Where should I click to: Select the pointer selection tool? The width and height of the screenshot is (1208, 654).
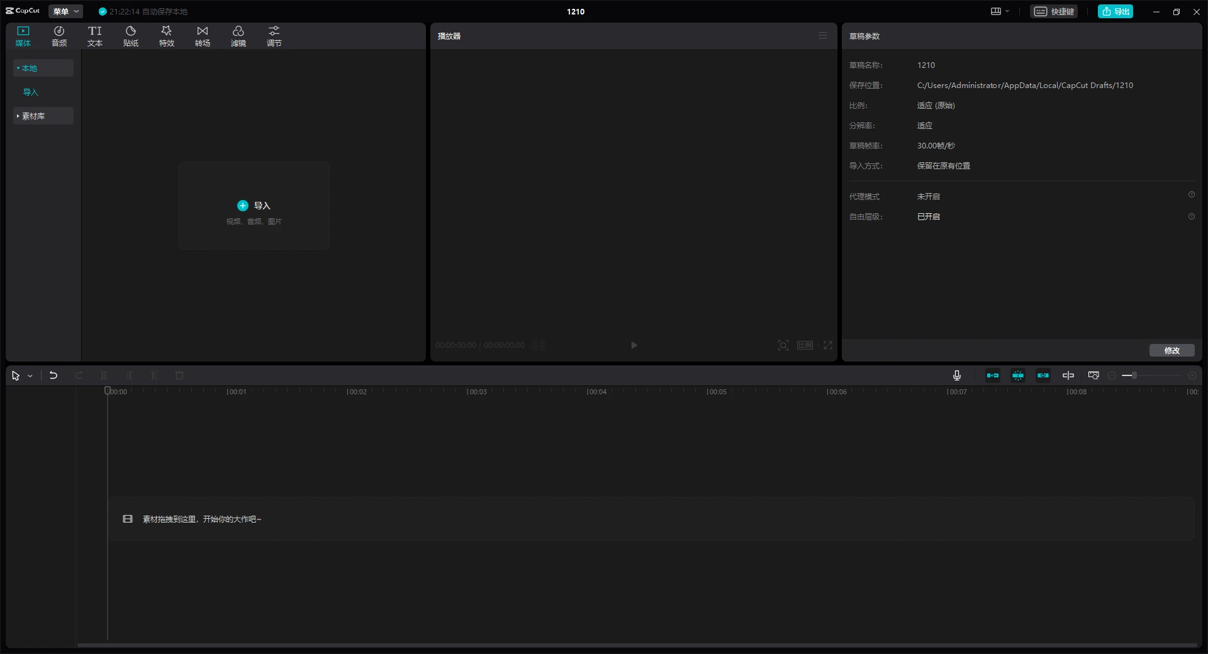pyautogui.click(x=16, y=375)
